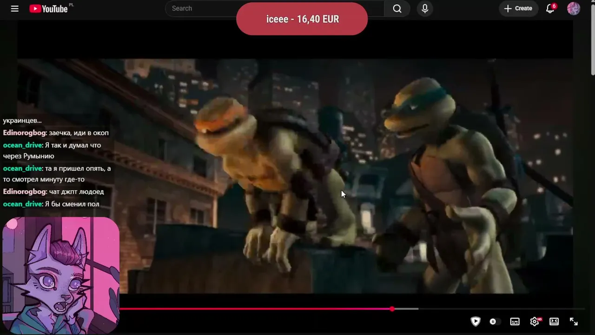
Task: Open the account avatar menu
Action: [x=574, y=8]
